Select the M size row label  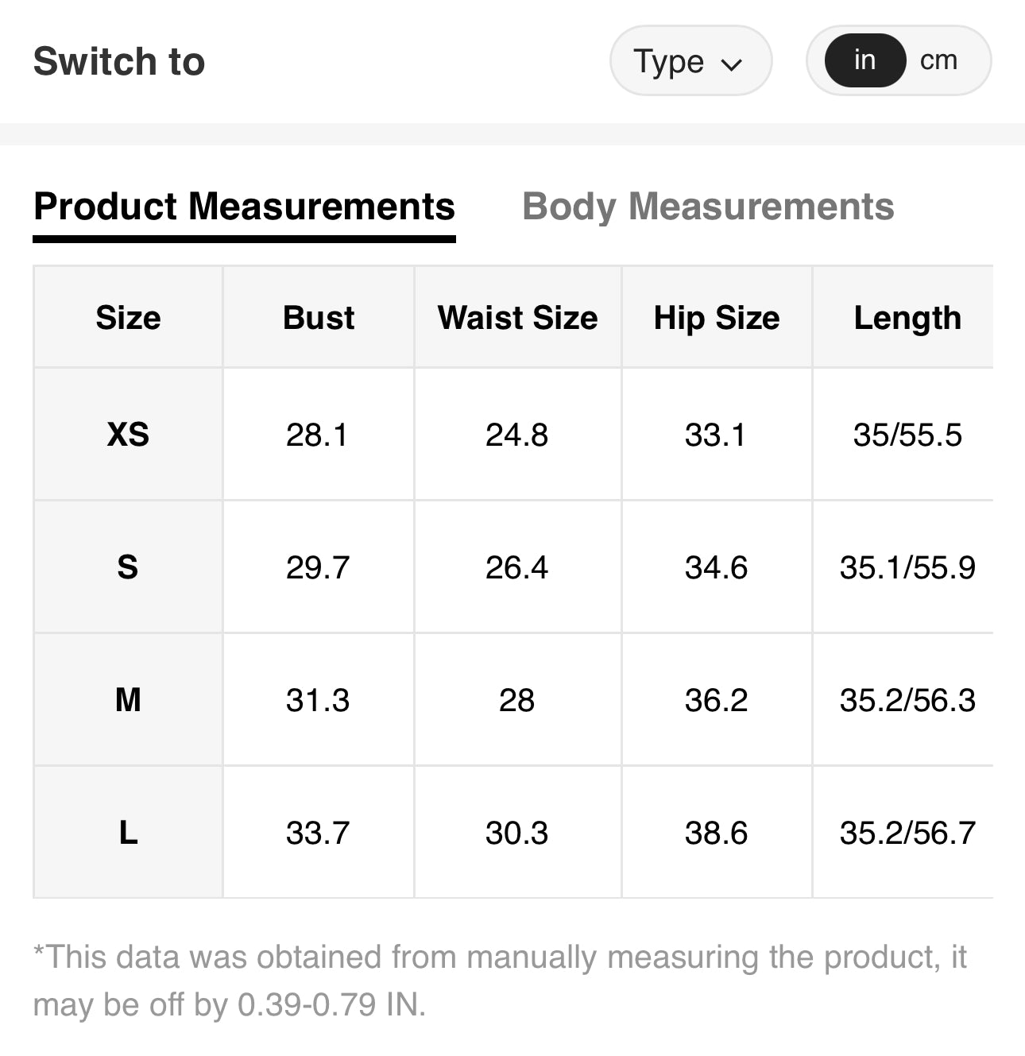click(128, 700)
